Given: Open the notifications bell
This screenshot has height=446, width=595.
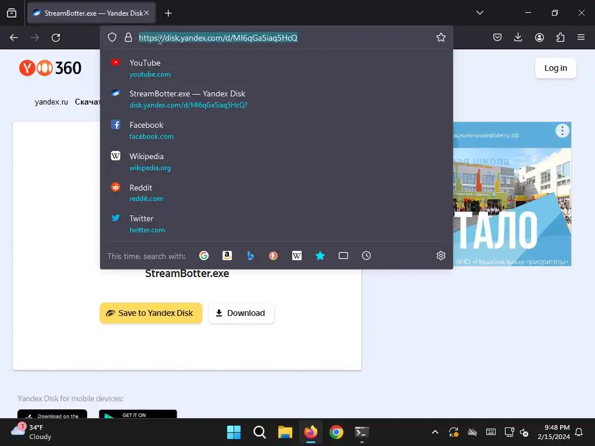Looking at the screenshot, I should coord(579,432).
